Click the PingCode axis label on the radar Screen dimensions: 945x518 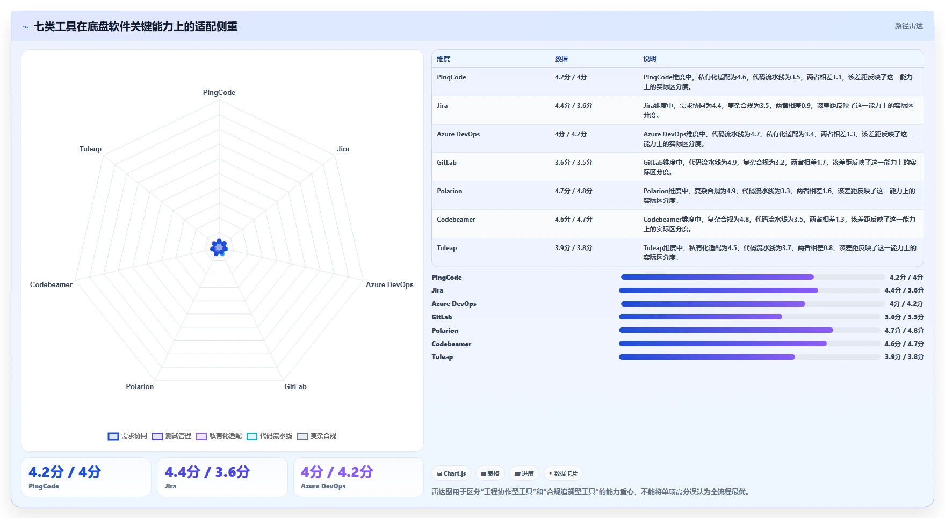[x=219, y=92]
